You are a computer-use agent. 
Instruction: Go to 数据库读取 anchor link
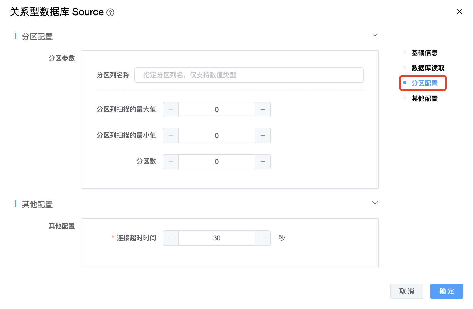427,68
